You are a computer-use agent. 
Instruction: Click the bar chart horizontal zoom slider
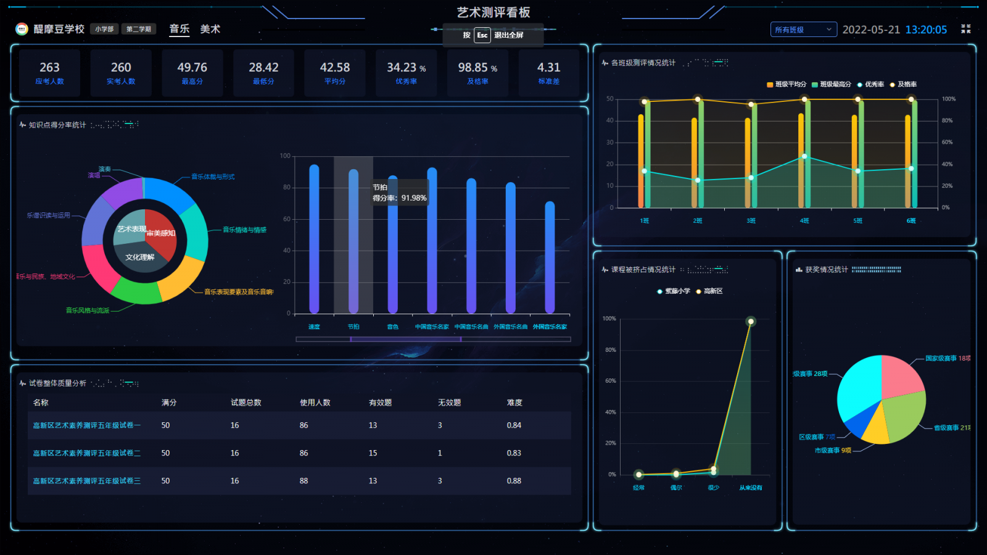pos(405,339)
